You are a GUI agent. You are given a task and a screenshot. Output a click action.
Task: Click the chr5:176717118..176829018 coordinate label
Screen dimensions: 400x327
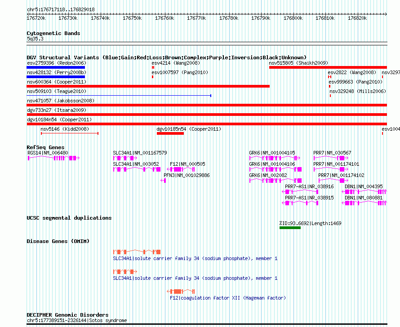point(61,9)
